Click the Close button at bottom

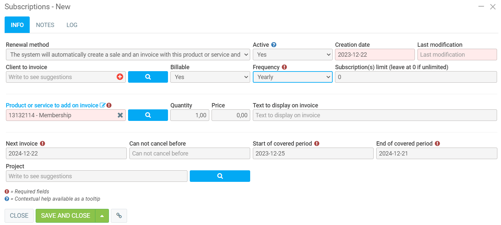pos(19,215)
